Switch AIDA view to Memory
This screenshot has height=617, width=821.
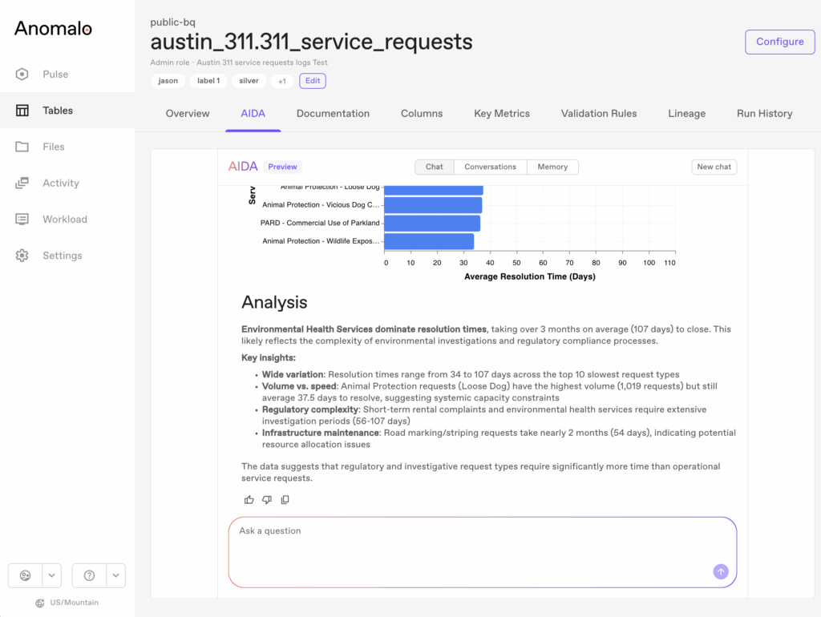(552, 167)
